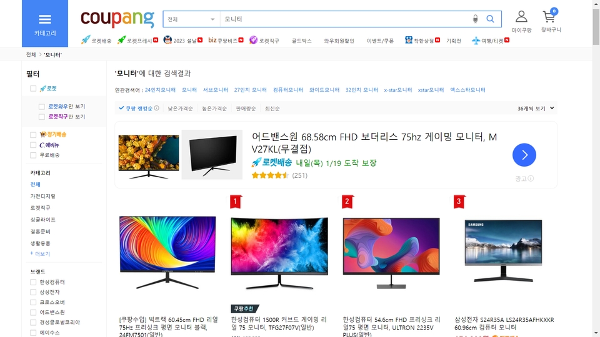
Task: Open the 전체 search category dropdown
Action: tap(191, 19)
